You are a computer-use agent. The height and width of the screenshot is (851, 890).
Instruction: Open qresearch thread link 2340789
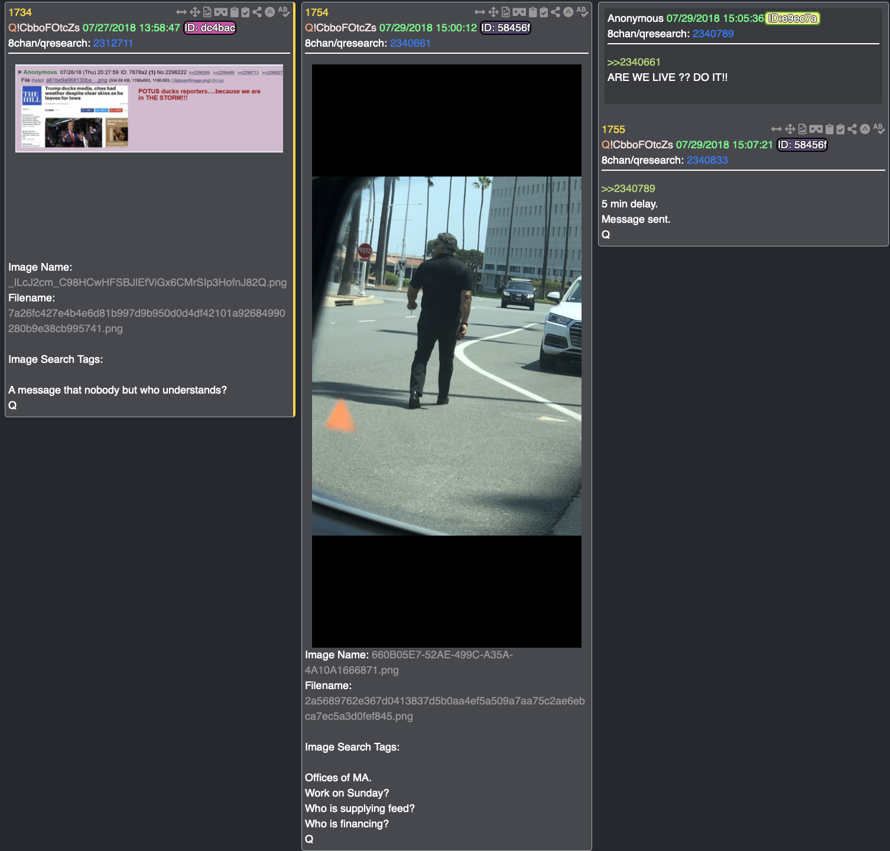click(x=713, y=34)
